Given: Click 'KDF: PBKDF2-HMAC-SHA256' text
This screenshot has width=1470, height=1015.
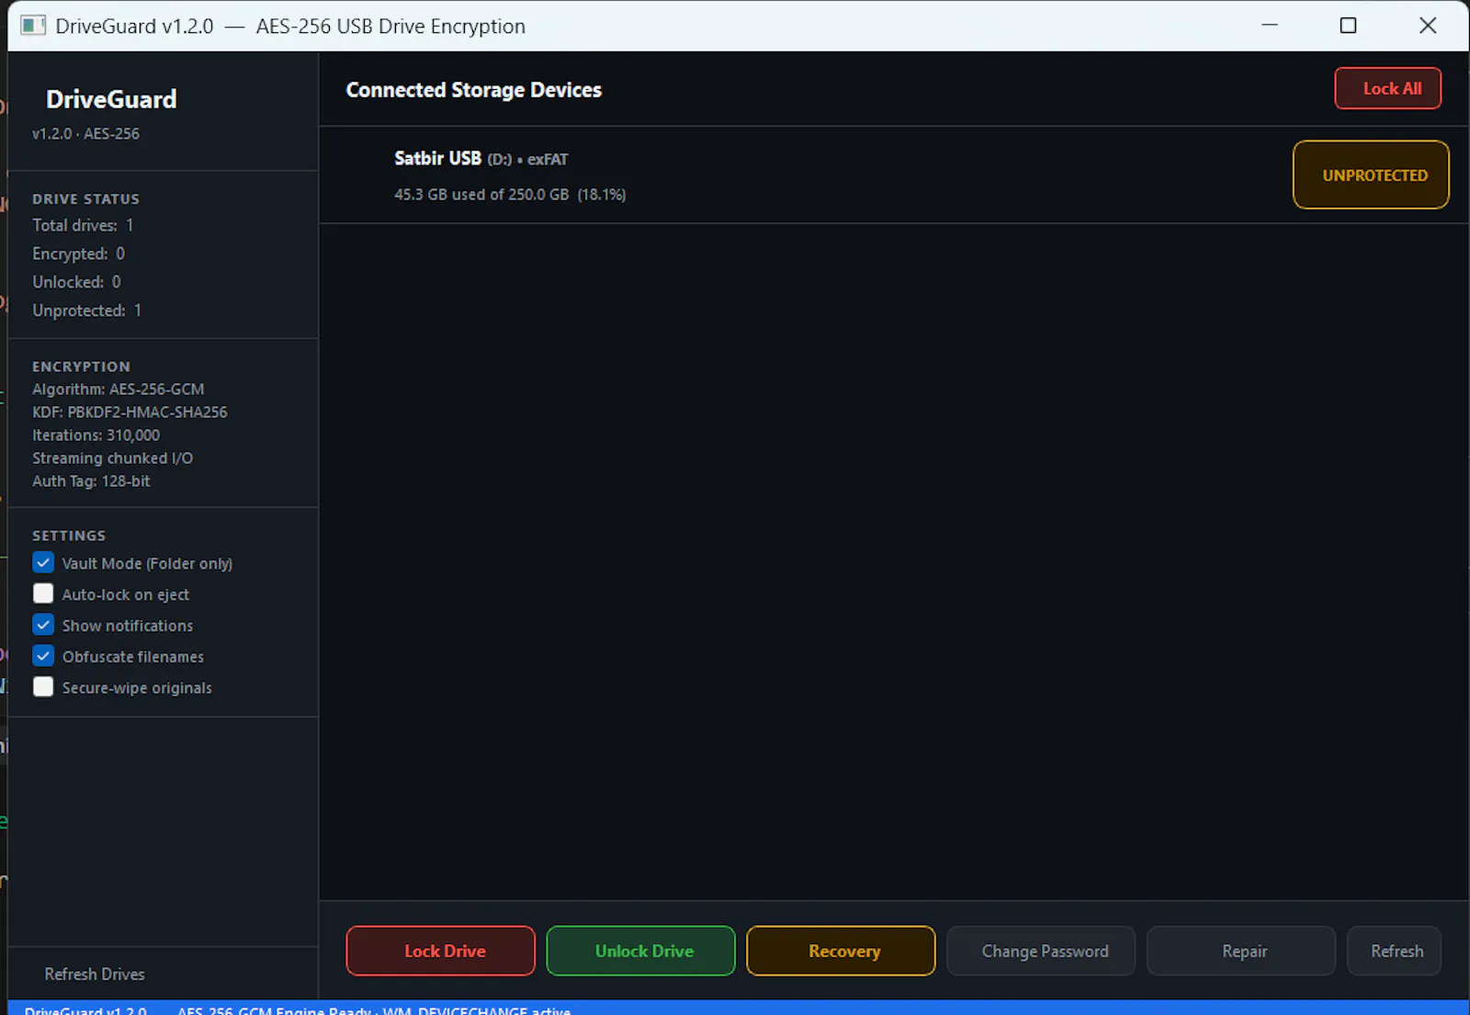Looking at the screenshot, I should coord(130,412).
